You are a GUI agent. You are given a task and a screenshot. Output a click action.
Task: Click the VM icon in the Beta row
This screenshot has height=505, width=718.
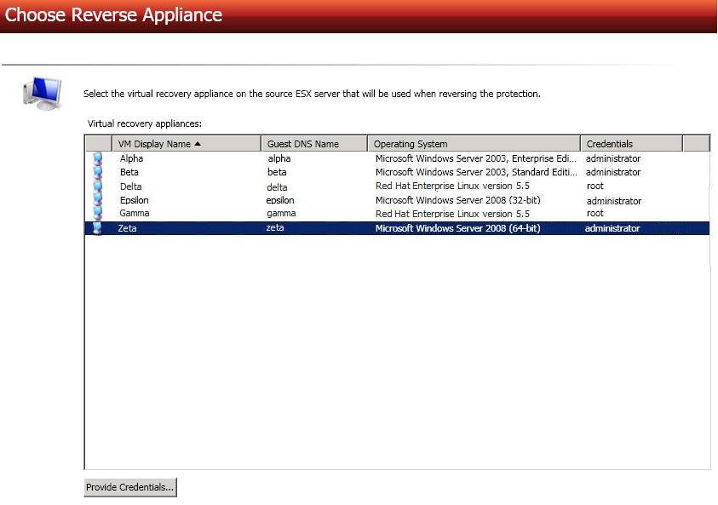pyautogui.click(x=98, y=172)
